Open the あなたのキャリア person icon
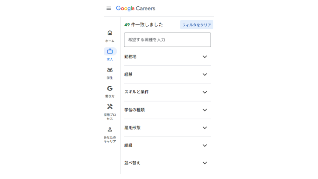Screen dimensions: 318x179 (110, 129)
